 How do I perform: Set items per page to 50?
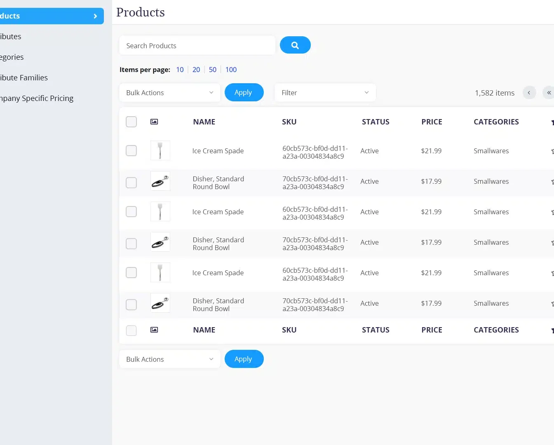(x=212, y=70)
